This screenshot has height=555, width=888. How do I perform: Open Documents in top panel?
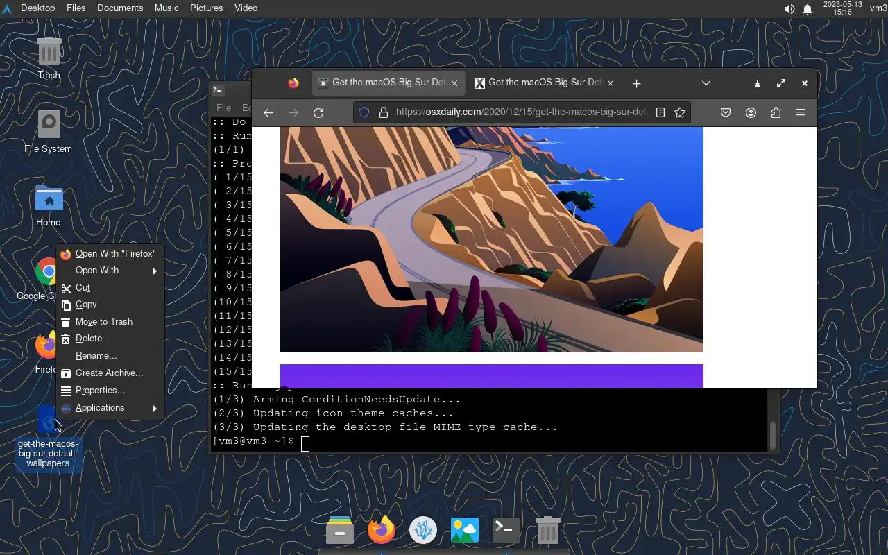120,8
